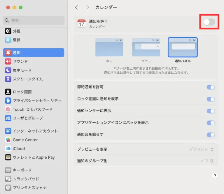The height and width of the screenshot is (194, 224).
Task: Click the ユーザとグループ people icon
Action: 8,118
